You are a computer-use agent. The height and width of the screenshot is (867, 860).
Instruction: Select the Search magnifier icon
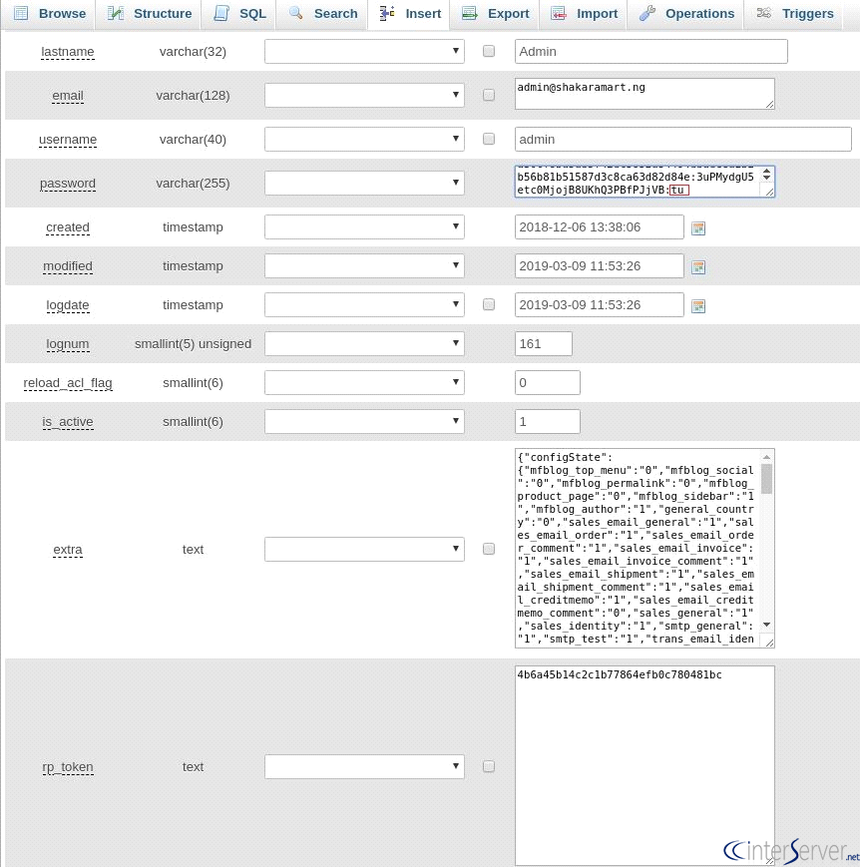[295, 13]
